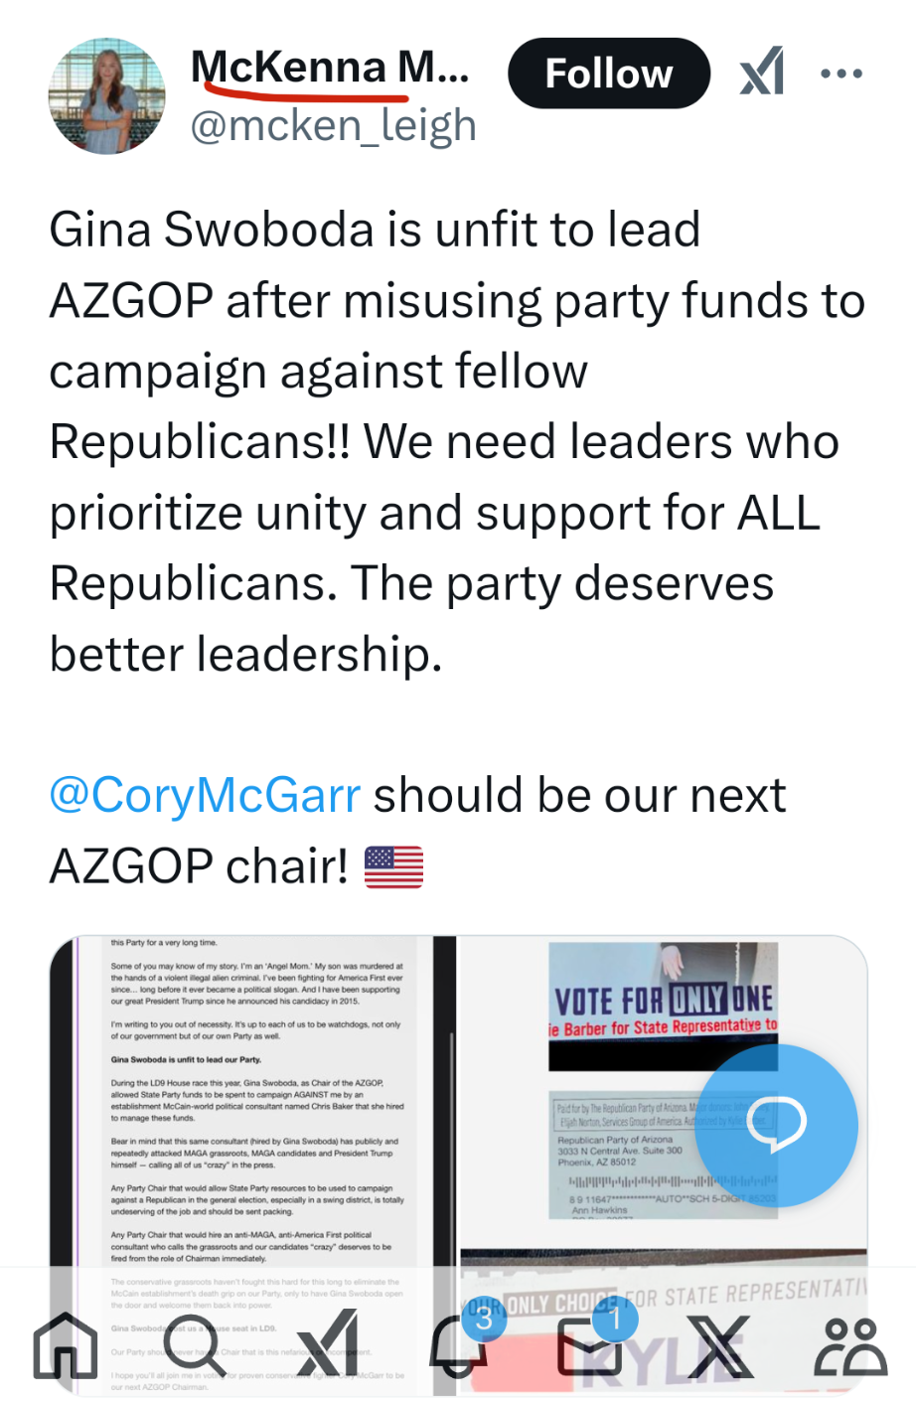
Task: Tap the blue floating reply bubble button
Action: tap(776, 1125)
